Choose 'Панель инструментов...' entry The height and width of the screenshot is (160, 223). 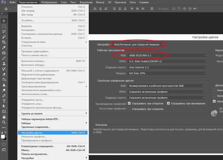pos(53,154)
